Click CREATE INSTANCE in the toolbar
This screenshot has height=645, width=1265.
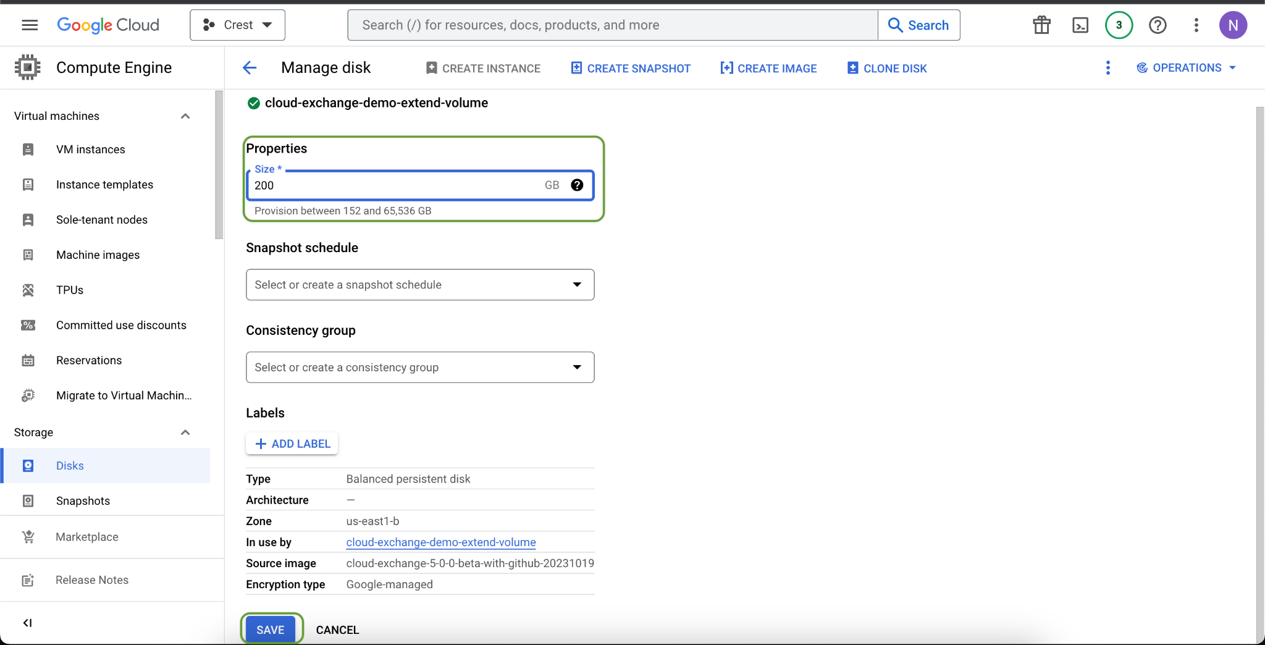[483, 68]
